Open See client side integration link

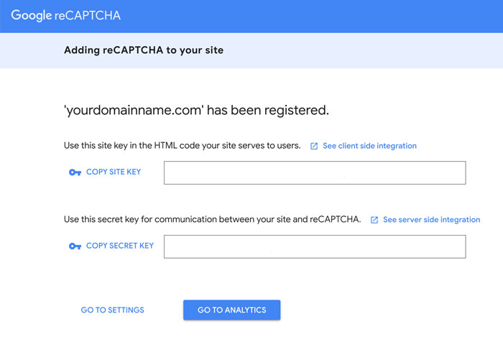[369, 146]
